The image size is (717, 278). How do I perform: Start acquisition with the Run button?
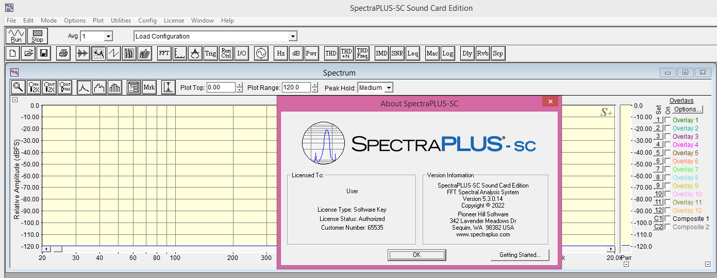pyautogui.click(x=16, y=36)
